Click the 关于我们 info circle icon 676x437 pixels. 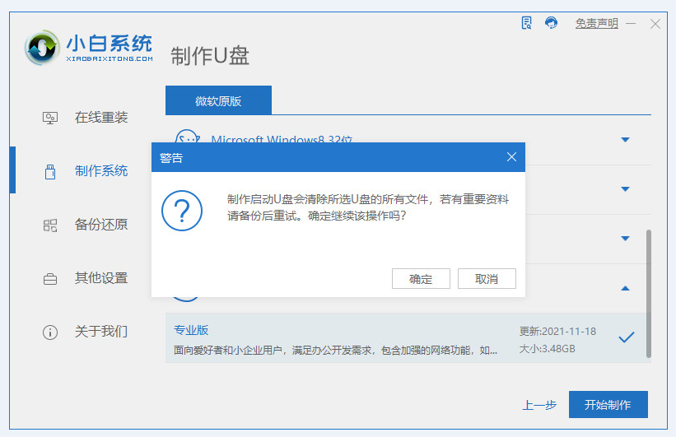point(50,332)
